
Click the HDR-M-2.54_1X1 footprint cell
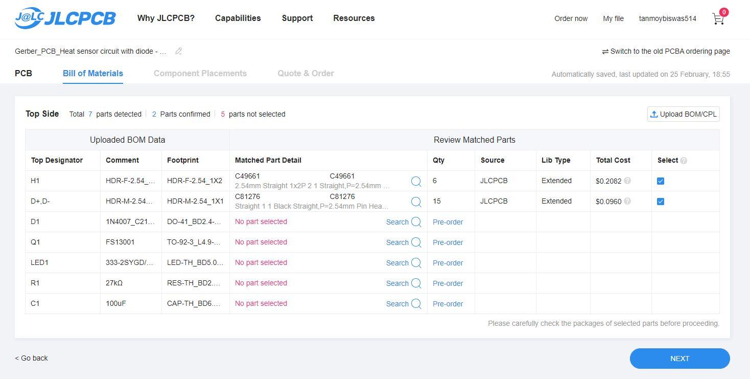[195, 201]
